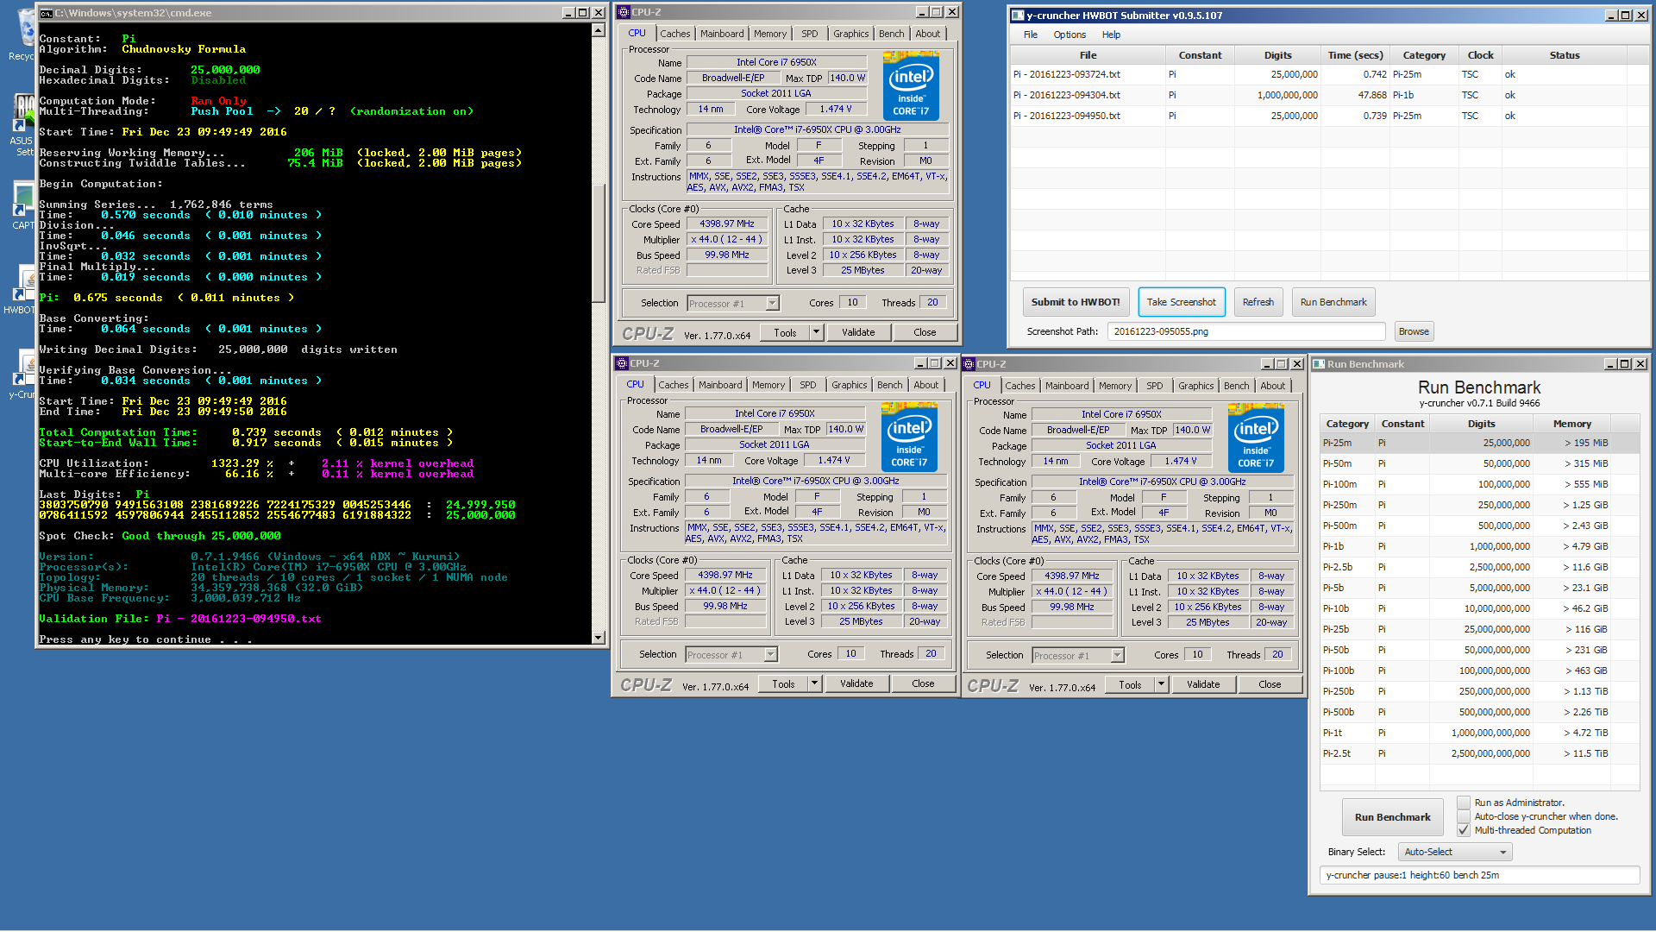
Task: Open Tools dropdown arrow in top CPU-Z
Action: click(x=816, y=332)
